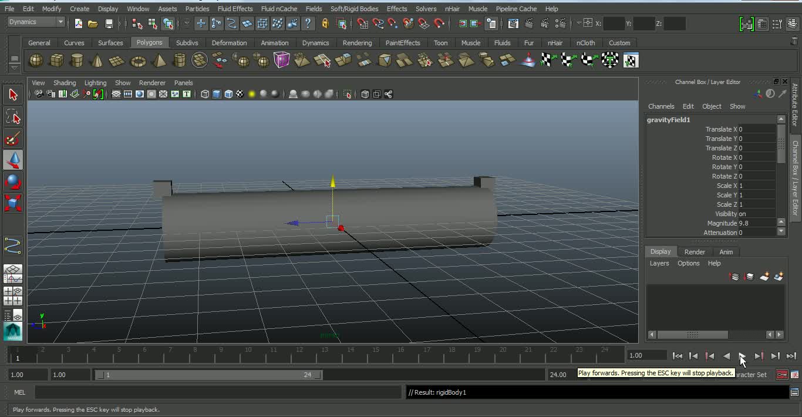The image size is (802, 417).
Task: Open render settings clapperboard icon
Action: 561,23
